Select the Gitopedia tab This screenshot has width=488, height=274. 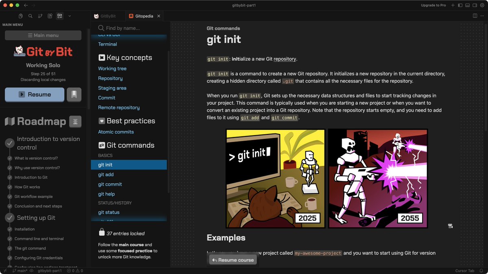144,16
